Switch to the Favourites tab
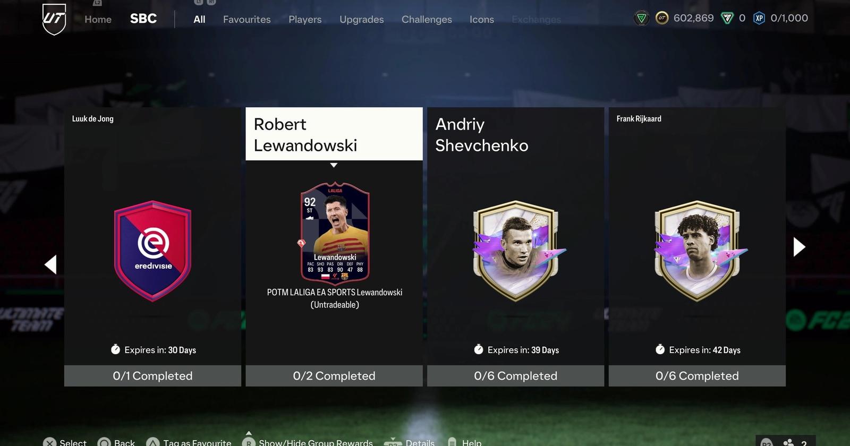 click(246, 20)
